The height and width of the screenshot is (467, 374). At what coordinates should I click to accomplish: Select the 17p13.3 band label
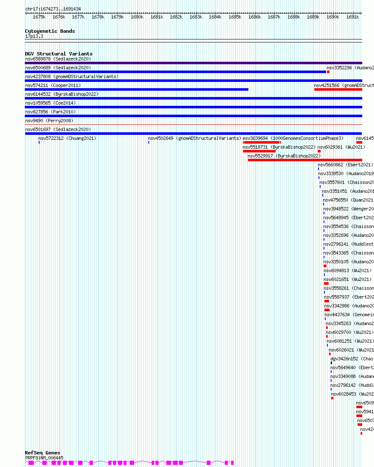(x=34, y=37)
